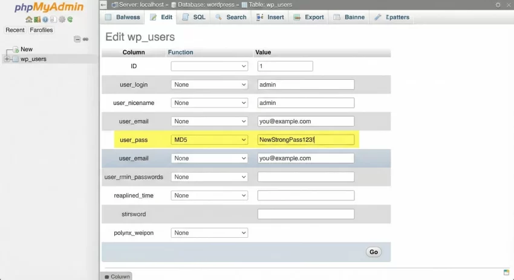Click the user_pass column label
Viewport: 514px width, 280px height.
click(134, 140)
